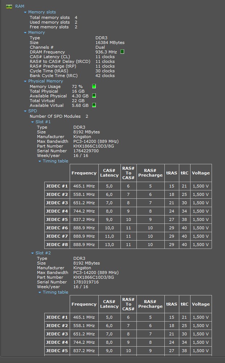Click the DRAM Frequency graph icon
This screenshot has height=363, width=225.
(x=122, y=52)
